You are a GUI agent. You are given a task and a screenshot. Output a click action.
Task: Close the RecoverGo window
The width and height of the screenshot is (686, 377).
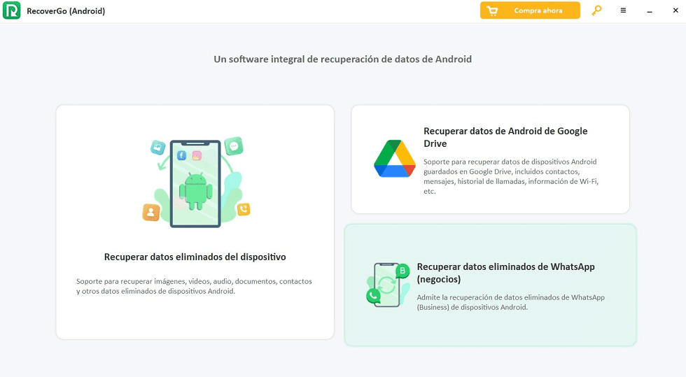(675, 10)
